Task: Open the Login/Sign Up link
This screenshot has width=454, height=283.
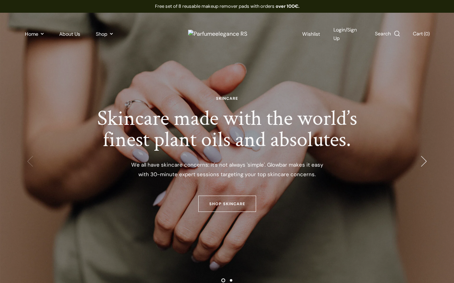Action: tap(345, 34)
